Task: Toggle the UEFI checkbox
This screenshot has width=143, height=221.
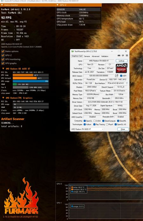Action: 121,76
